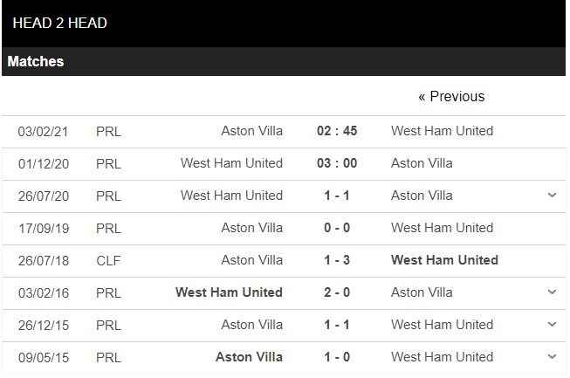The width and height of the screenshot is (570, 378).
Task: Click the HEAD 2 HEAD title
Action: pos(59,23)
